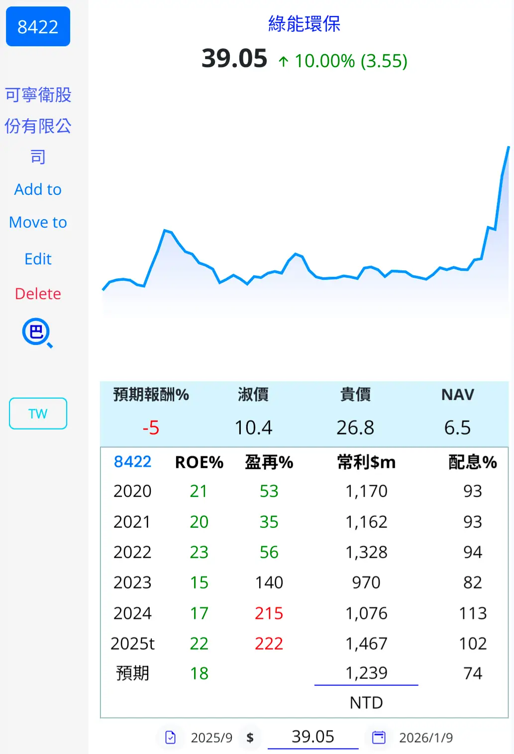Click the 巴 magnifier search icon
This screenshot has width=514, height=754.
click(37, 333)
